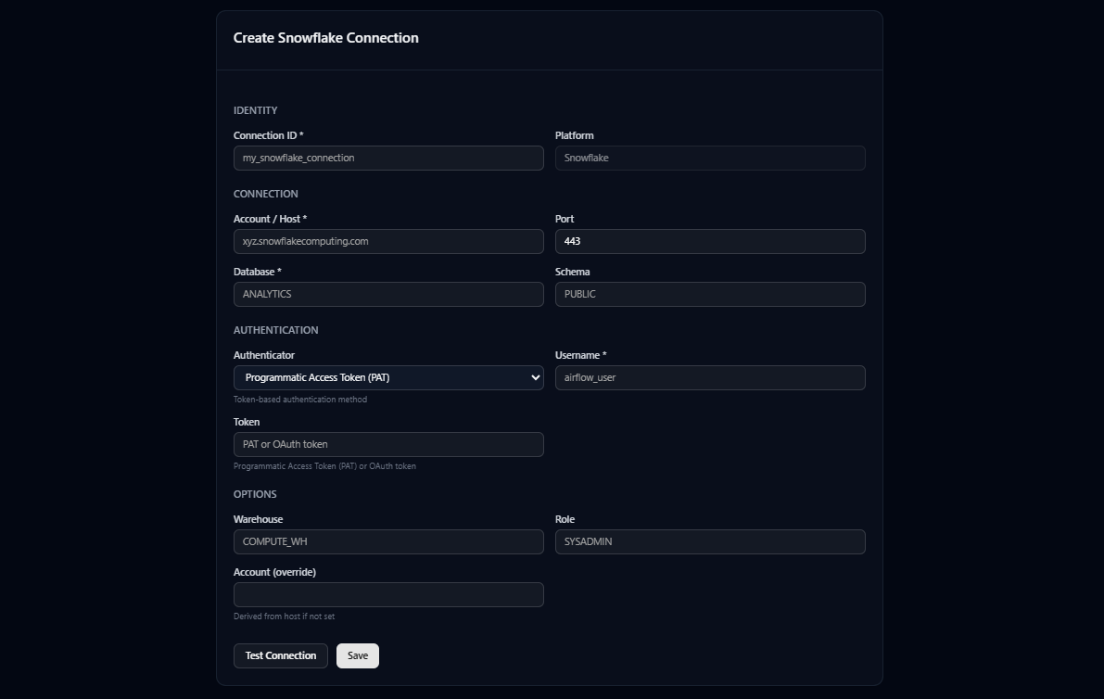
Task: Click the Warehouse input field
Action: click(388, 542)
